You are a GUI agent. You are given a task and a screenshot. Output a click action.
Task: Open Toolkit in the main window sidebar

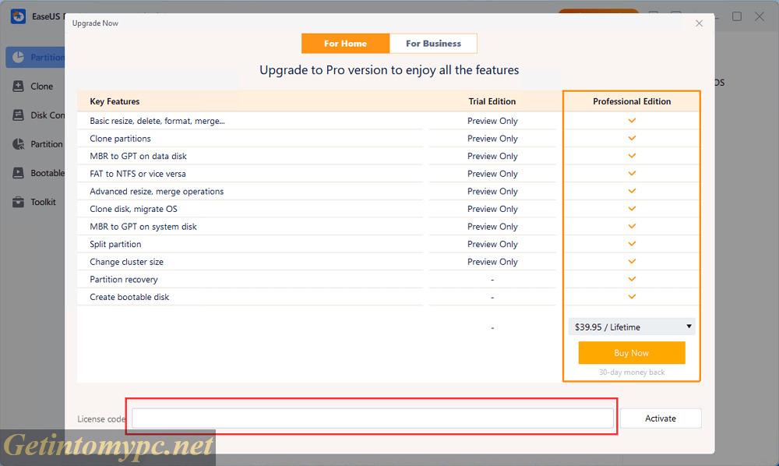point(43,202)
